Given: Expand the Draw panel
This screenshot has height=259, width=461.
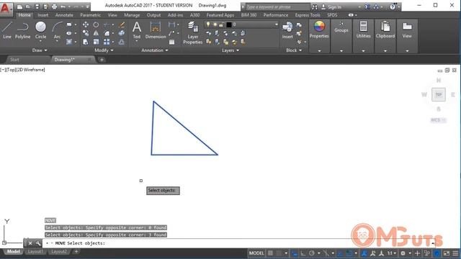Looking at the screenshot, I should pyautogui.click(x=40, y=50).
